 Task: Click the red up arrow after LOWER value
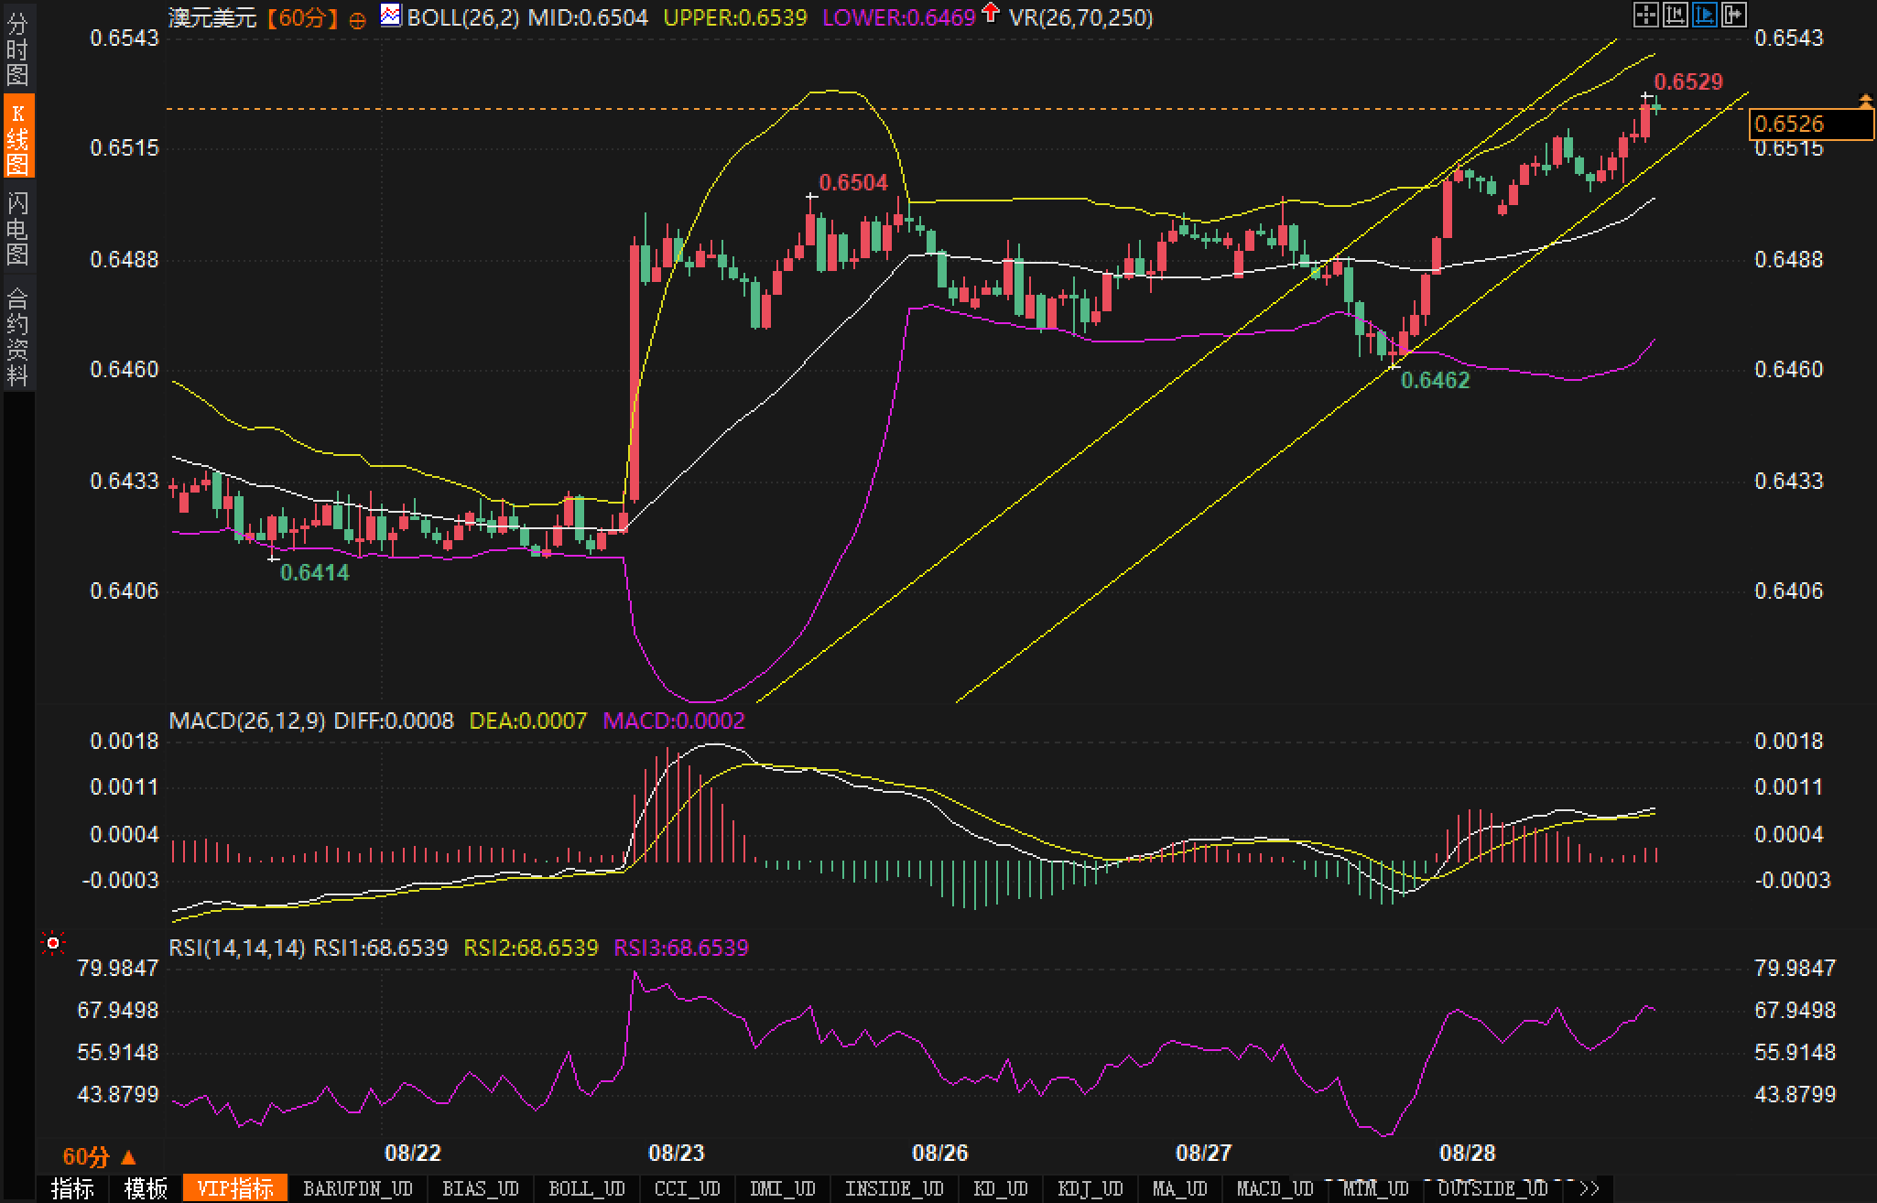(x=990, y=13)
